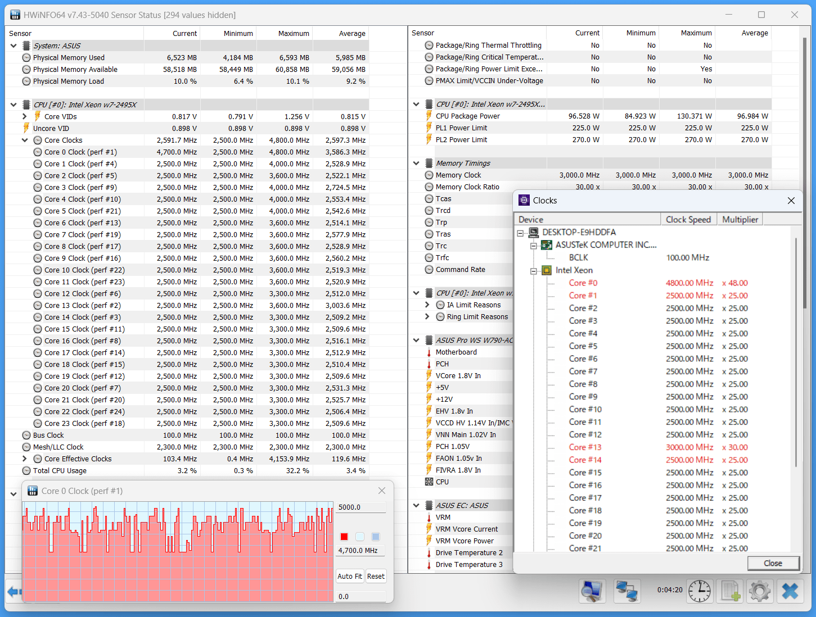Collapse the System: ASUS section
816x617 pixels.
(x=13, y=46)
